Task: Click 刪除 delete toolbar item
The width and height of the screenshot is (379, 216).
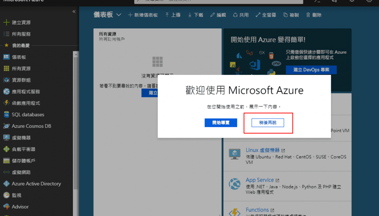Action: [314, 15]
